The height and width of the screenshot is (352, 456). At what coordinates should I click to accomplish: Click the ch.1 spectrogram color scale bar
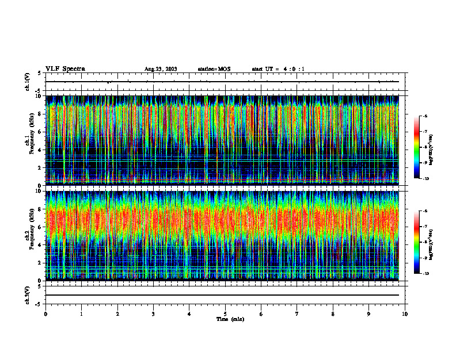coord(416,147)
